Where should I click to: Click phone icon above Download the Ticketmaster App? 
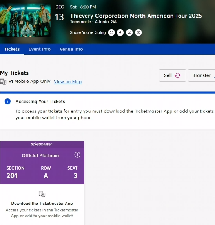(42, 194)
